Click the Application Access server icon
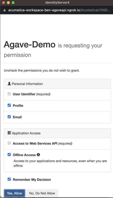Screen dimensions: 113x198 (x=9, y=133)
